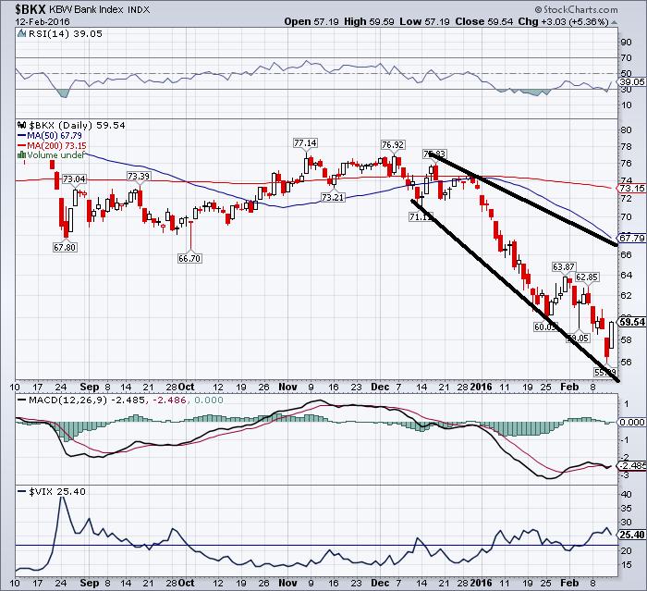Click the Close 59.54 header value
Image resolution: width=647 pixels, height=591 pixels.
point(484,21)
